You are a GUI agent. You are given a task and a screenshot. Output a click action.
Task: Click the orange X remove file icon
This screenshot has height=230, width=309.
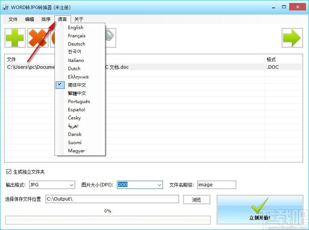point(38,38)
